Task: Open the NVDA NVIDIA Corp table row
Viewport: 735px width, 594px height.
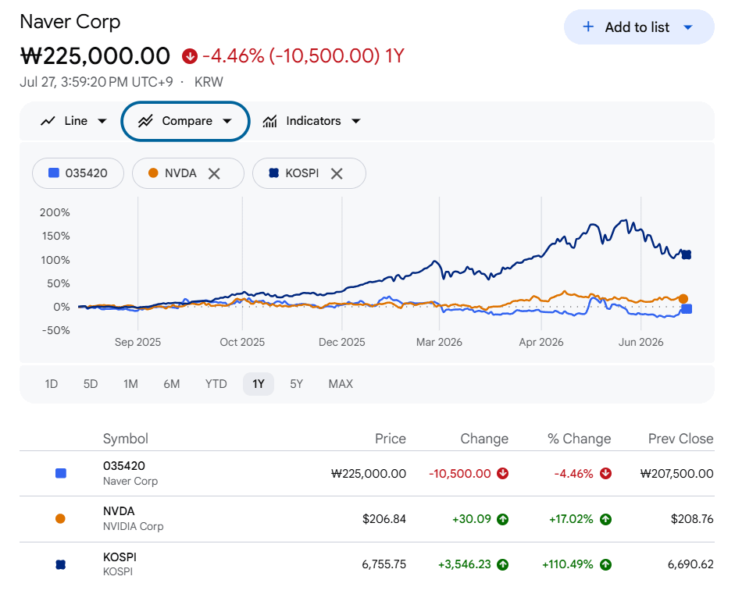Action: [x=367, y=518]
